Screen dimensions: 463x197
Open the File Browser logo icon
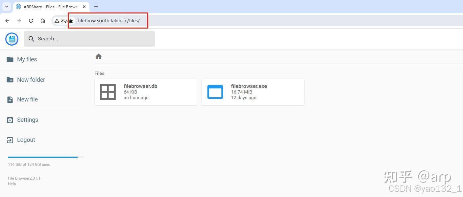(x=12, y=39)
